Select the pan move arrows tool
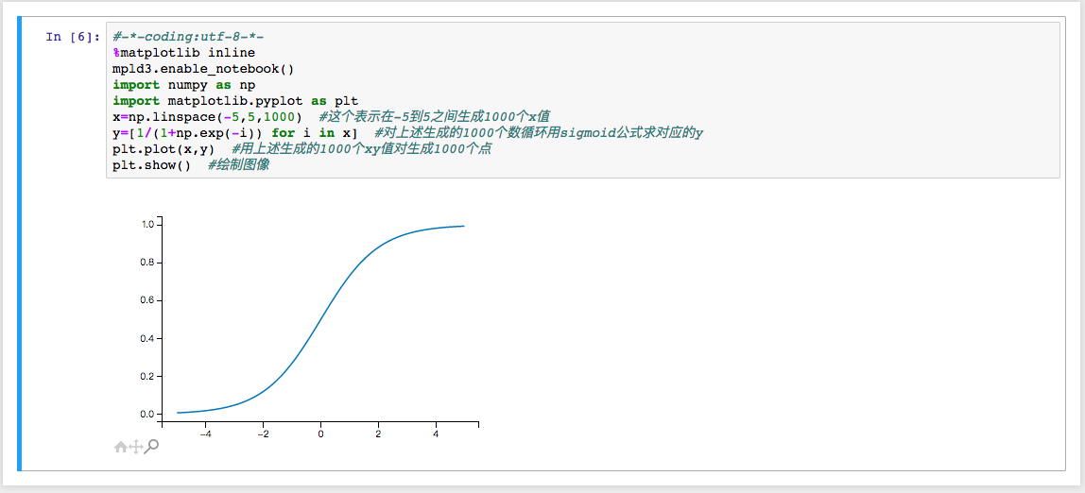The width and height of the screenshot is (1085, 493). coord(136,448)
